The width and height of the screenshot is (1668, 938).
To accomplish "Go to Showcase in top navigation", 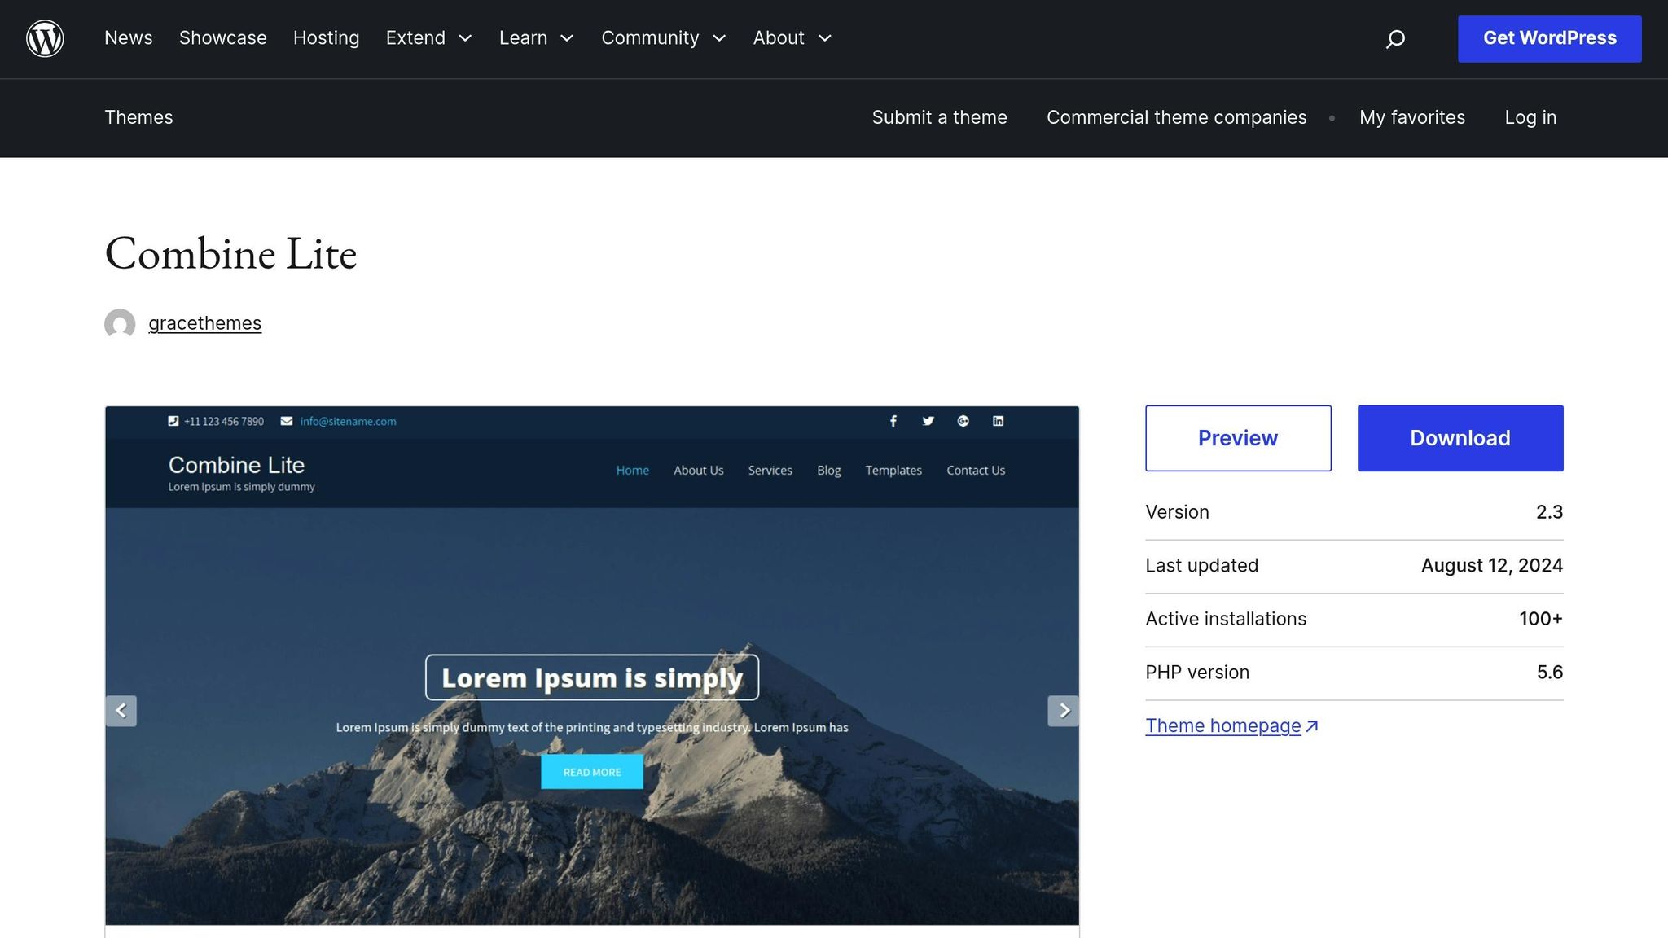I will 223,38.
